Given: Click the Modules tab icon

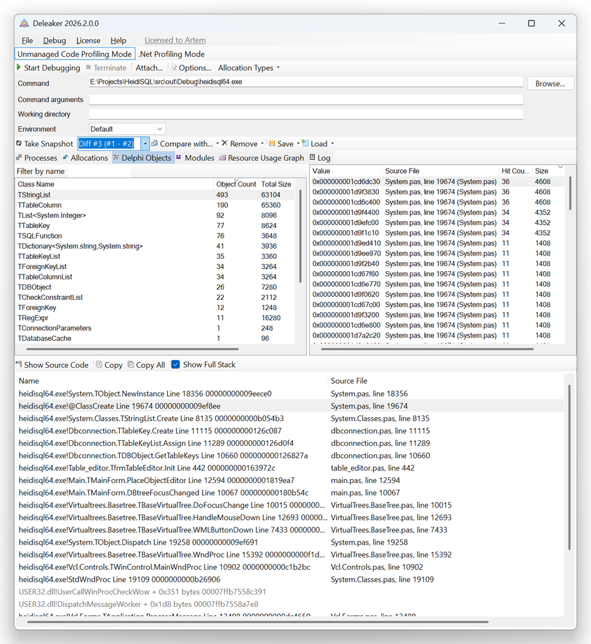Looking at the screenshot, I should (x=179, y=157).
